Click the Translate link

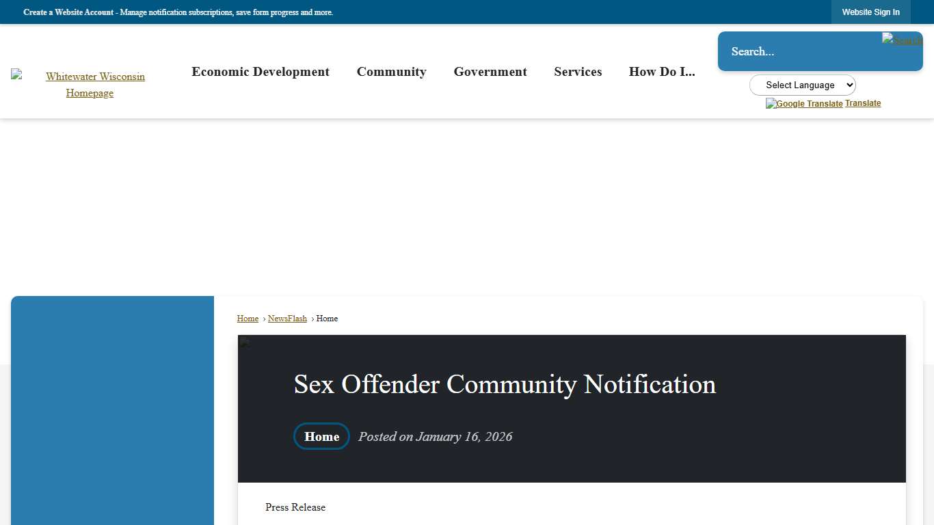tap(863, 103)
